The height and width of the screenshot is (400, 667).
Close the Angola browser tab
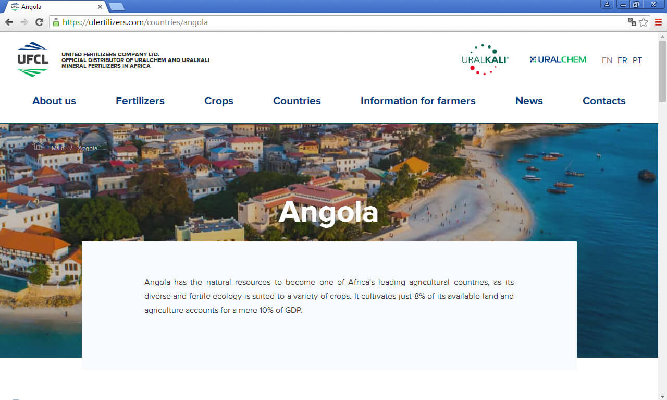point(100,7)
